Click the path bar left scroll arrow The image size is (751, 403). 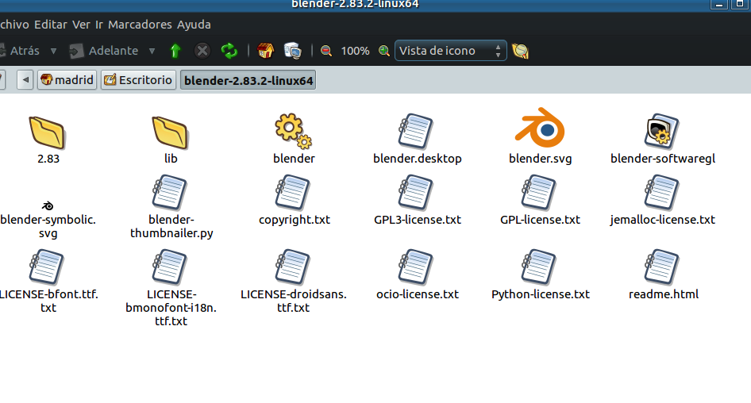[x=25, y=80]
